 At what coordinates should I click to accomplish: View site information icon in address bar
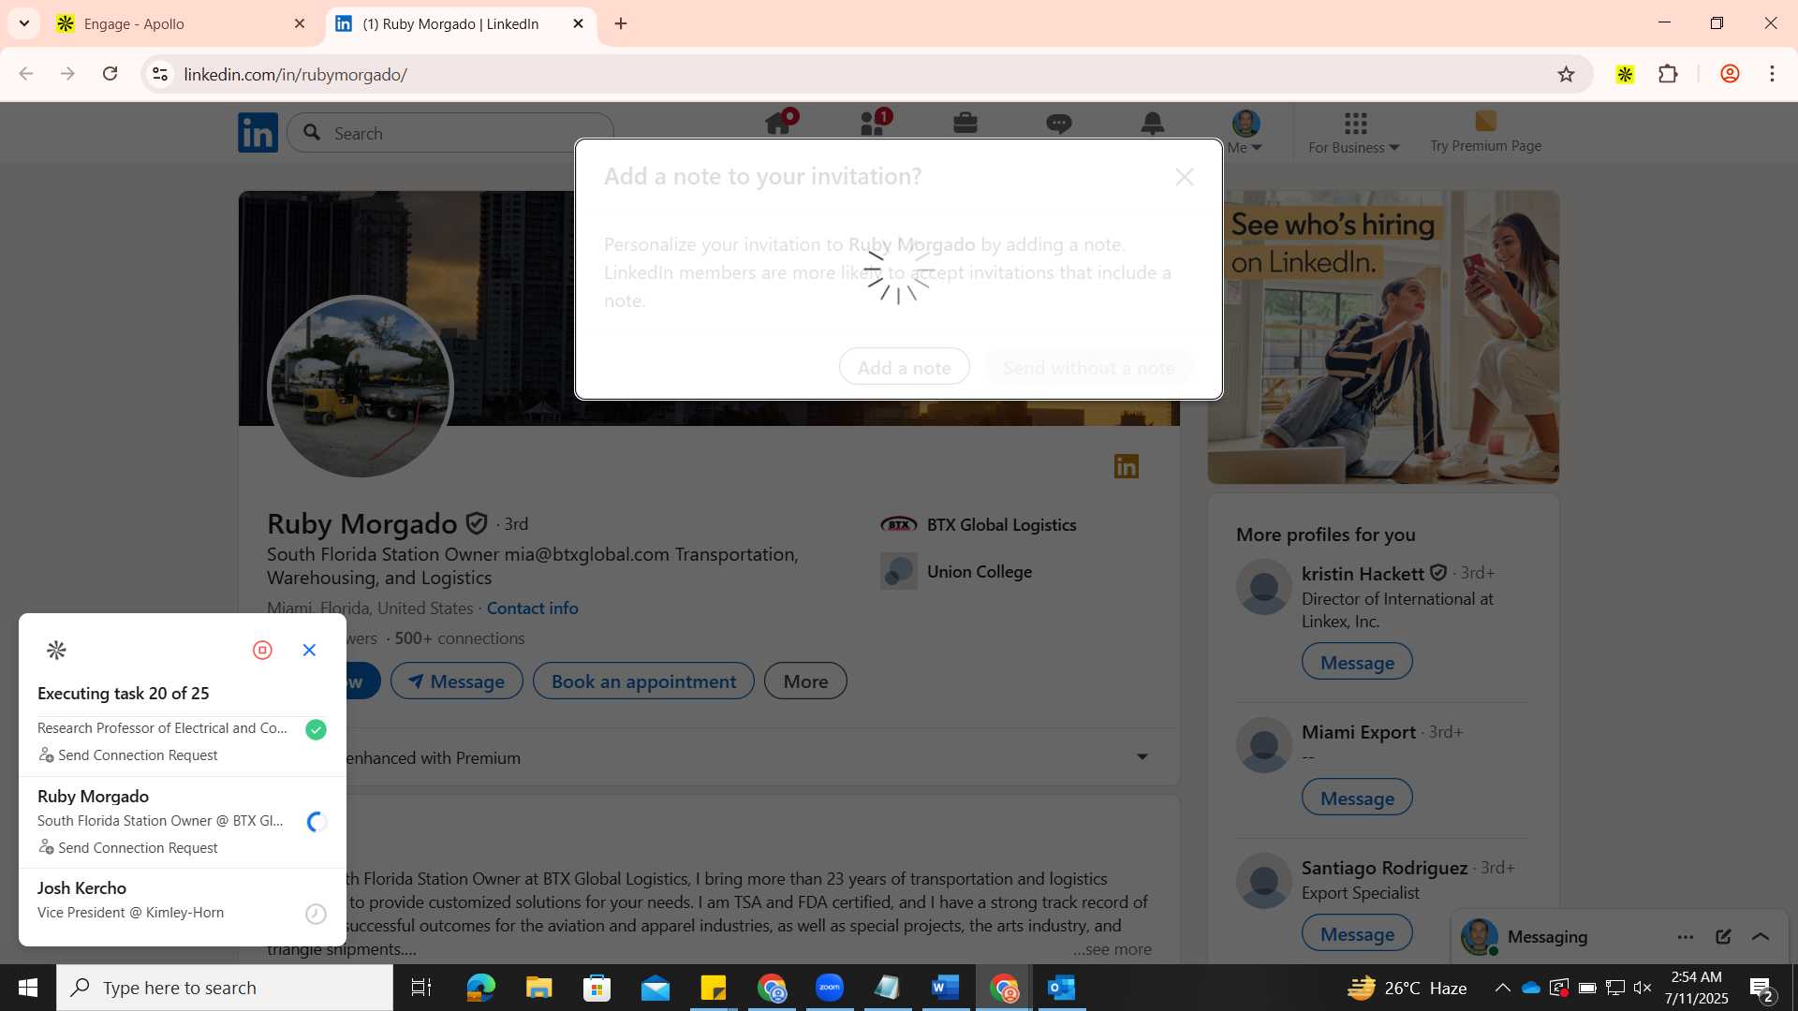click(160, 74)
